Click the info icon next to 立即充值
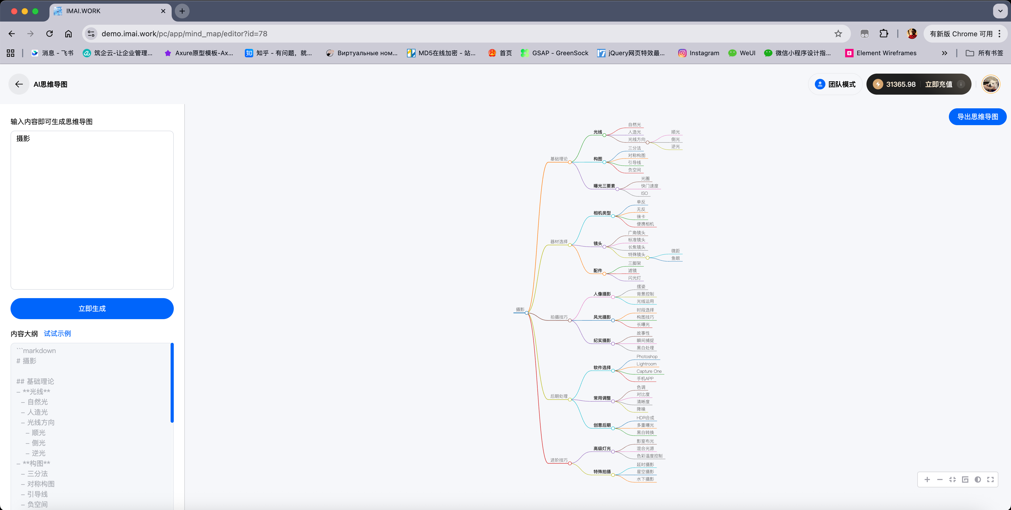 tap(961, 84)
